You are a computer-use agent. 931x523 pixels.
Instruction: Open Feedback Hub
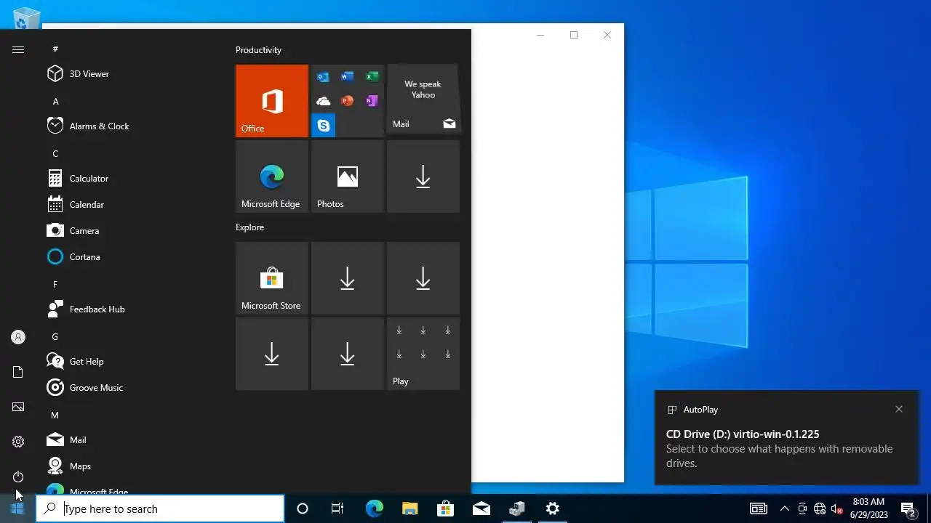pos(135,309)
